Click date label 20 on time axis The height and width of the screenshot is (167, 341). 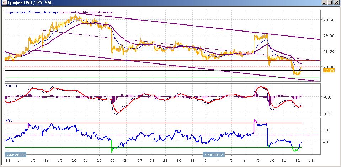pyautogui.click(x=74, y=161)
